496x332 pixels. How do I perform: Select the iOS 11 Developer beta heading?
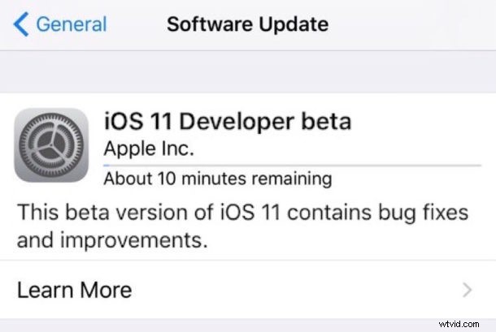pos(228,121)
